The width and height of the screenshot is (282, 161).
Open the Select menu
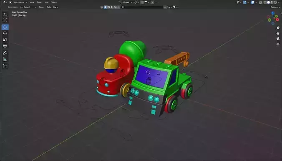click(40, 3)
